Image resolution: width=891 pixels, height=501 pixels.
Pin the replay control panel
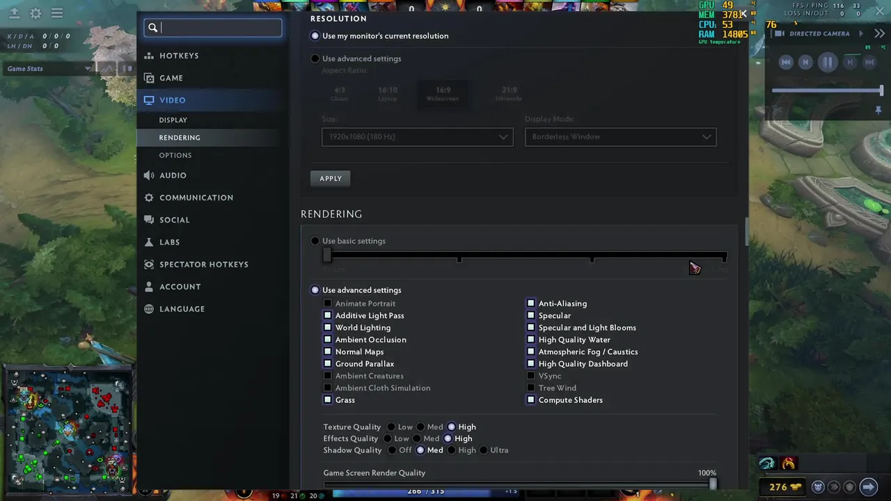coord(878,110)
